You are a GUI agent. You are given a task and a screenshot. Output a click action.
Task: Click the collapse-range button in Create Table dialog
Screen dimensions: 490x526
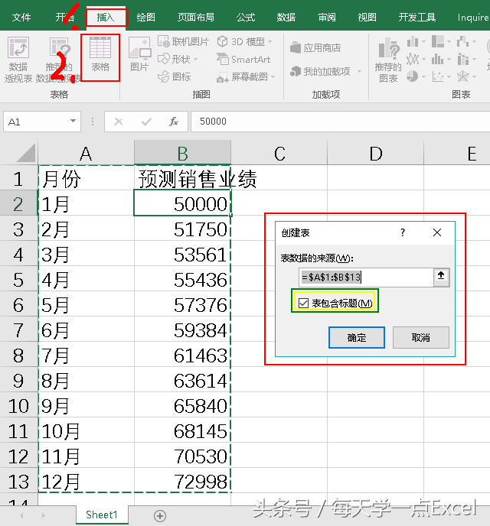click(441, 277)
